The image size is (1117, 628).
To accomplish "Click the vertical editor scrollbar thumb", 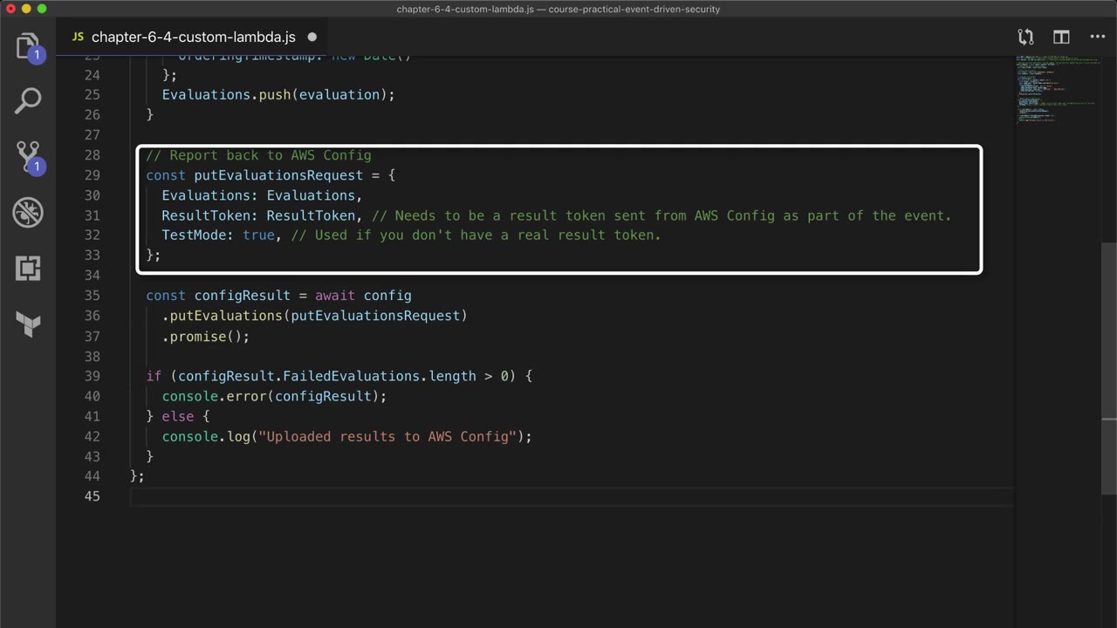I will tap(1109, 366).
